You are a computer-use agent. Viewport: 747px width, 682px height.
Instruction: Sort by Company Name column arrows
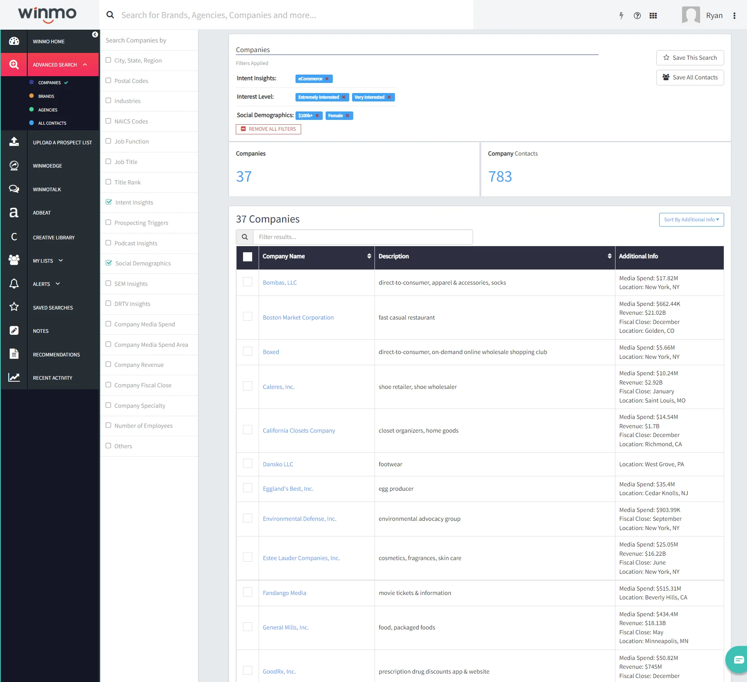pyautogui.click(x=369, y=256)
